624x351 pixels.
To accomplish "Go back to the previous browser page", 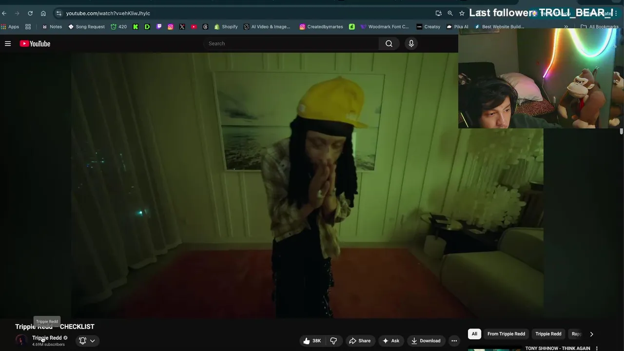I will (x=4, y=13).
